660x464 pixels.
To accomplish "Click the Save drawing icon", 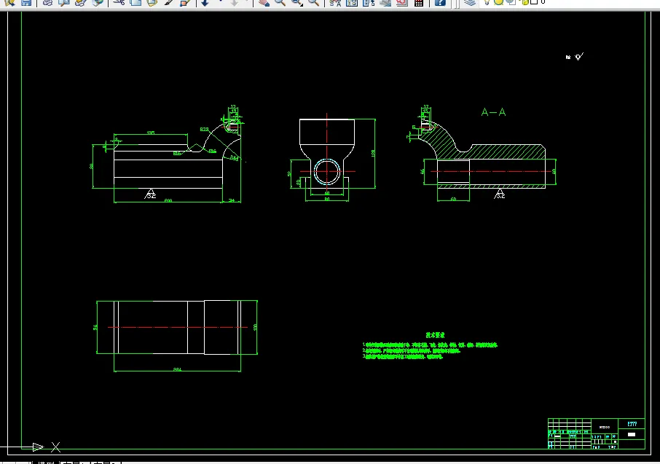I will click(26, 2).
